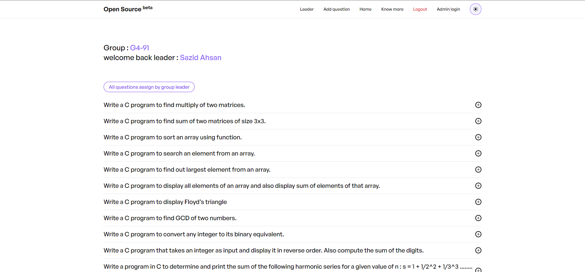Image resolution: width=585 pixels, height=272 pixels.
Task: Open Admin login
Action: click(x=448, y=9)
